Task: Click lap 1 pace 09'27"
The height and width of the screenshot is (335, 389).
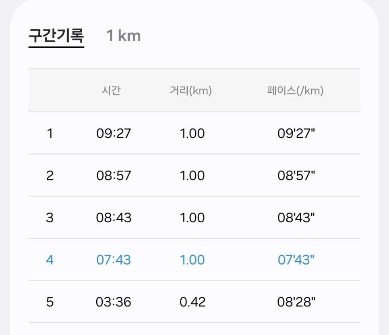Action: click(296, 133)
